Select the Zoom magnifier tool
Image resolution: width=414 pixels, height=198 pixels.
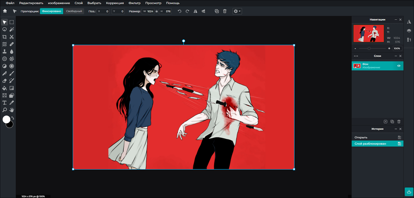pyautogui.click(x=4, y=110)
